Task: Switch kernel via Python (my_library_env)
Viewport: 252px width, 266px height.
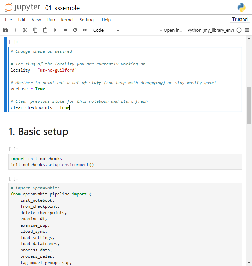Action: pyautogui.click(x=211, y=30)
